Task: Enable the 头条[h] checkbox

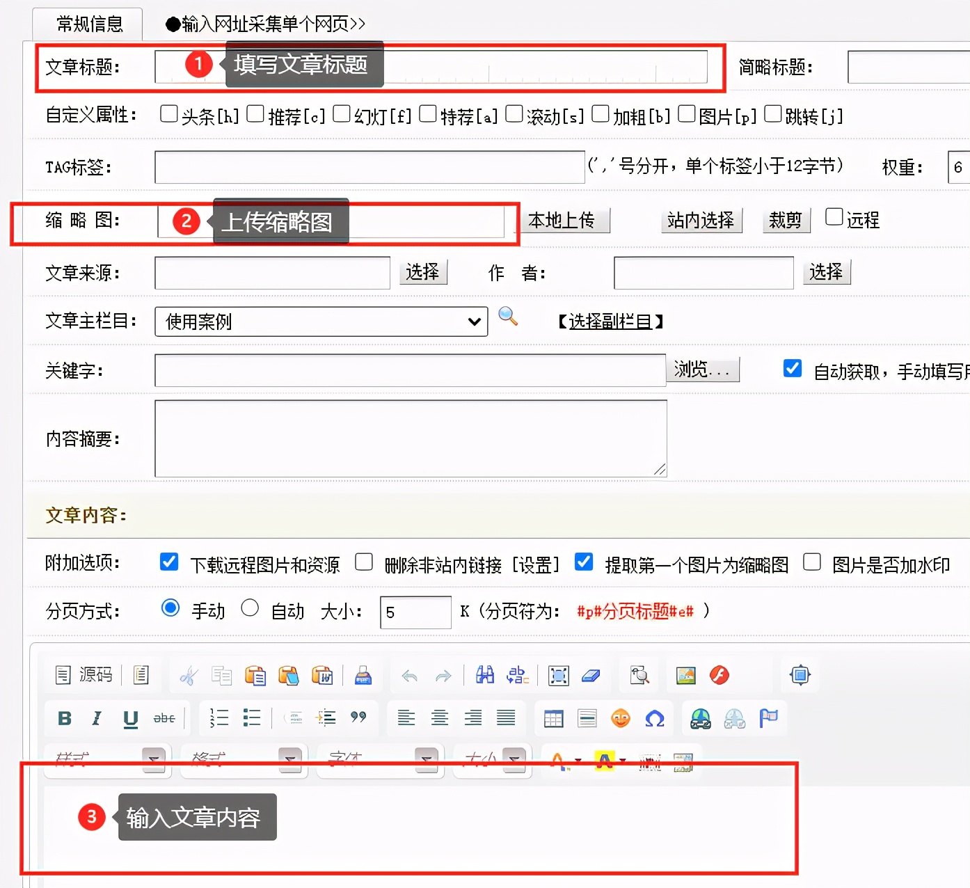Action: click(x=169, y=113)
